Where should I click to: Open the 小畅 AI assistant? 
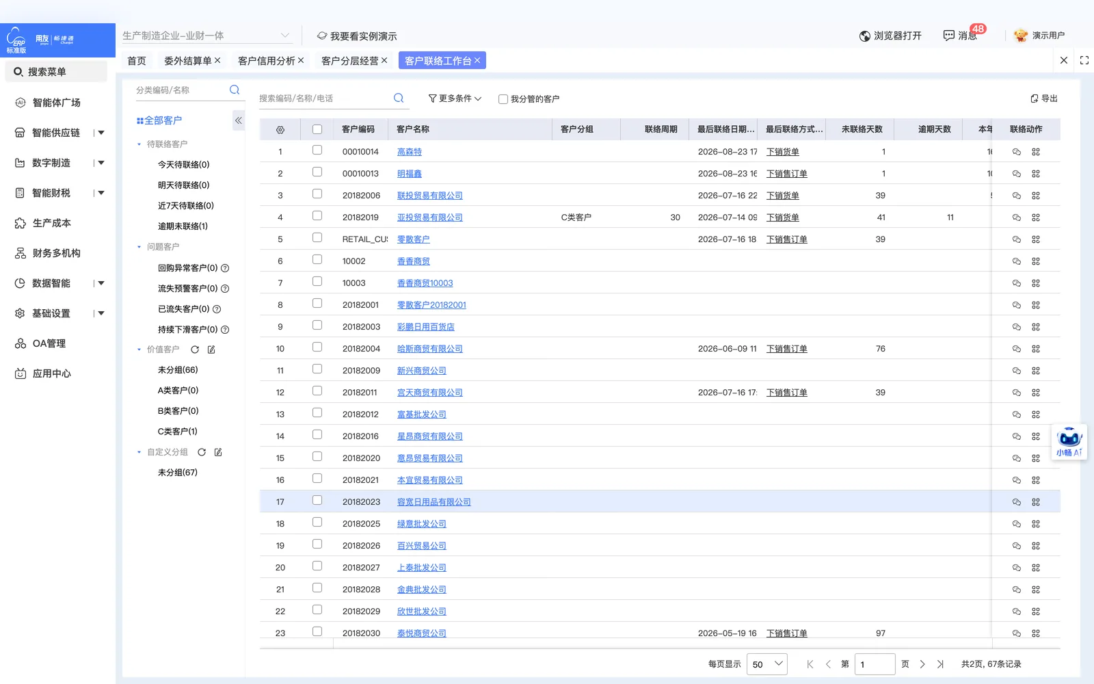click(1069, 442)
